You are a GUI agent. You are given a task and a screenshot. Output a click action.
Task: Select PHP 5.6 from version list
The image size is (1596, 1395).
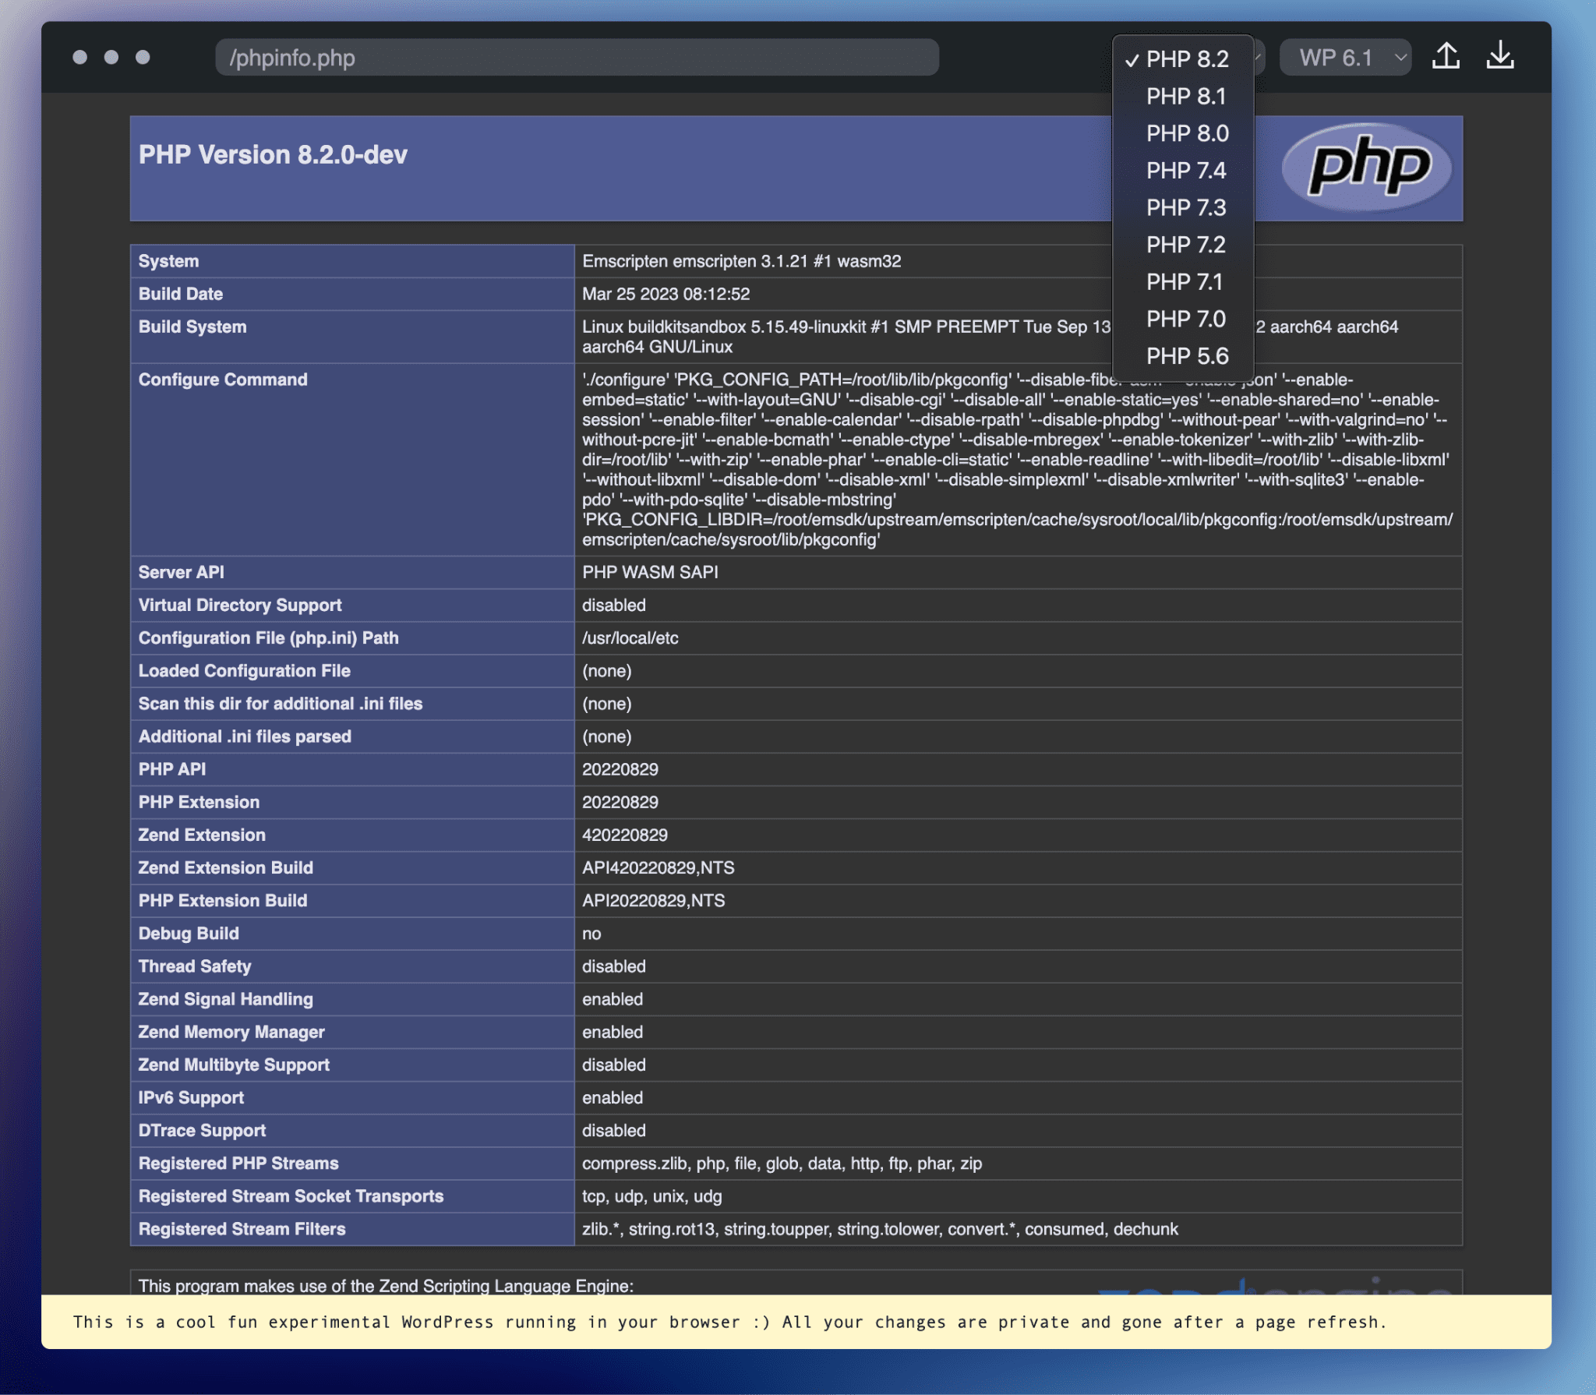[1185, 355]
